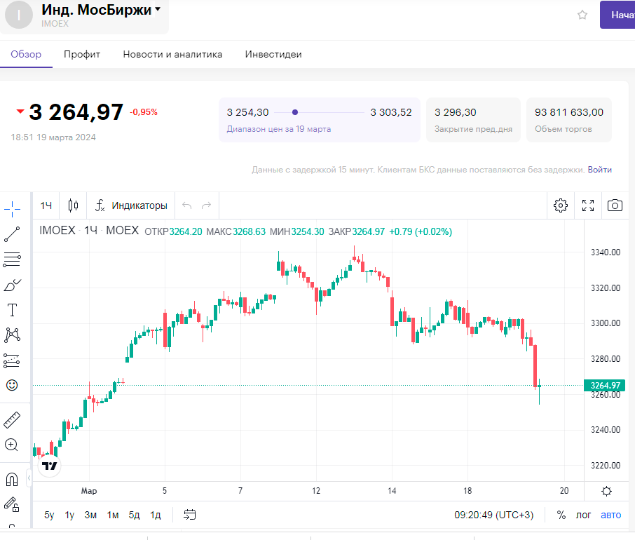Select the ruler measure tool

click(12, 420)
